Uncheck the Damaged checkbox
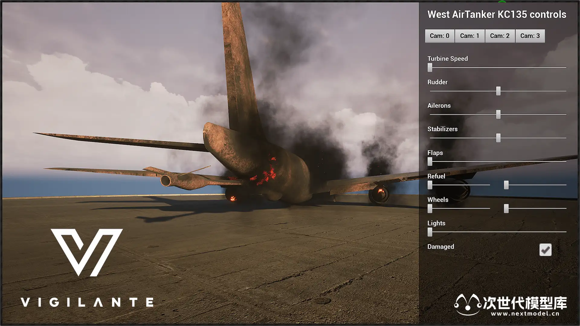The width and height of the screenshot is (580, 326). pyautogui.click(x=545, y=250)
